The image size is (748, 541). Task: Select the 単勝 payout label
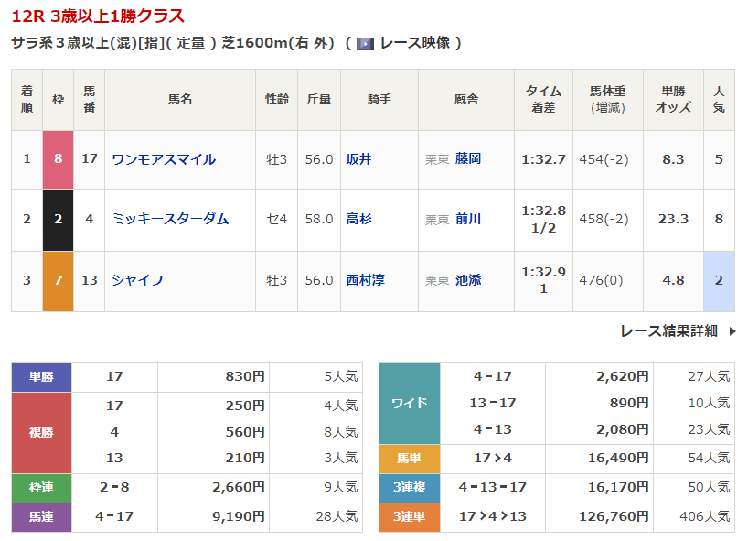point(41,376)
